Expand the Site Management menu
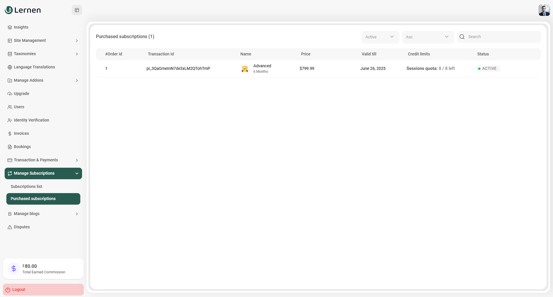 (x=43, y=41)
